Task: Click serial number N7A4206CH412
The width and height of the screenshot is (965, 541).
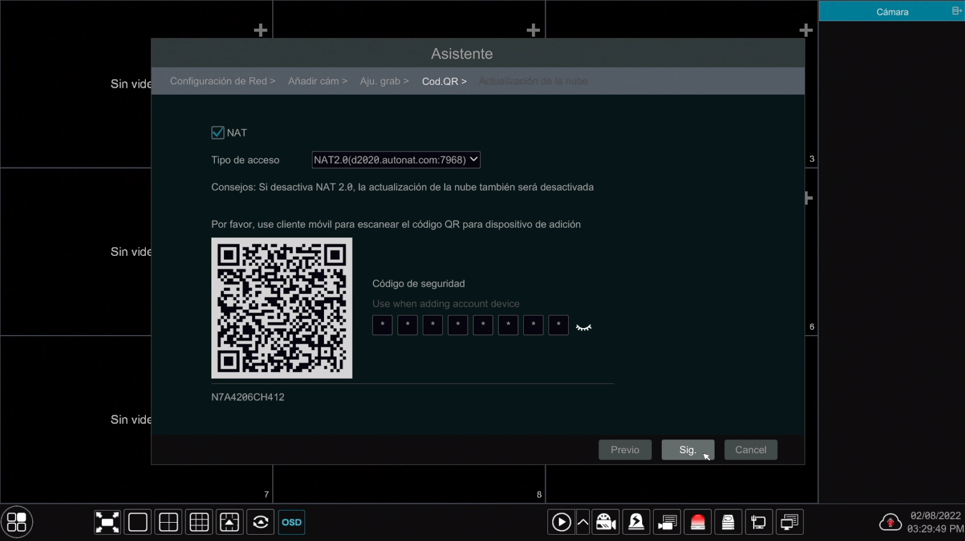Action: [248, 397]
